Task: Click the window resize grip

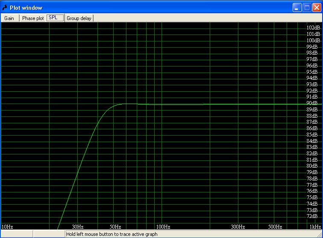Action: [320, 235]
